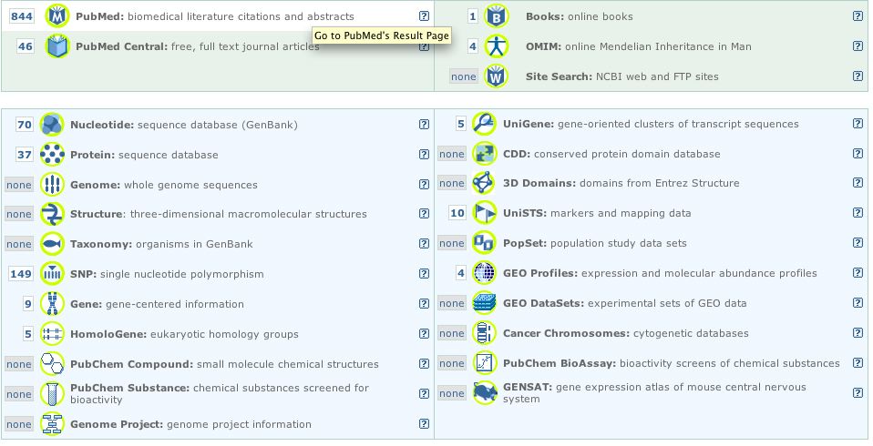
Task: Open the 5 UniGene results
Action: tap(460, 124)
